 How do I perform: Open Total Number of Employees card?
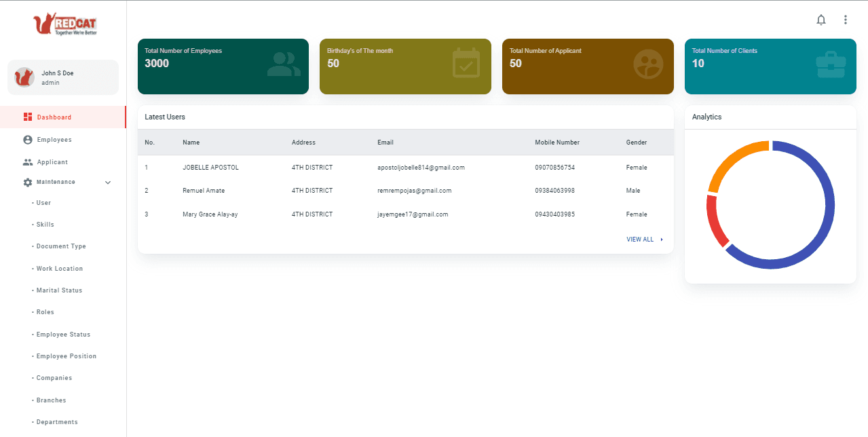[x=223, y=66]
